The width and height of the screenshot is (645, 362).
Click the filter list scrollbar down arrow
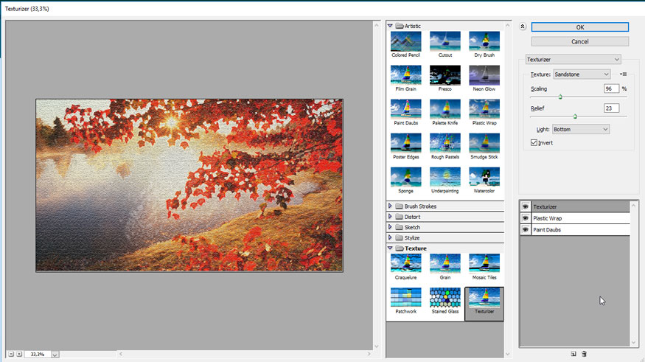(508, 354)
